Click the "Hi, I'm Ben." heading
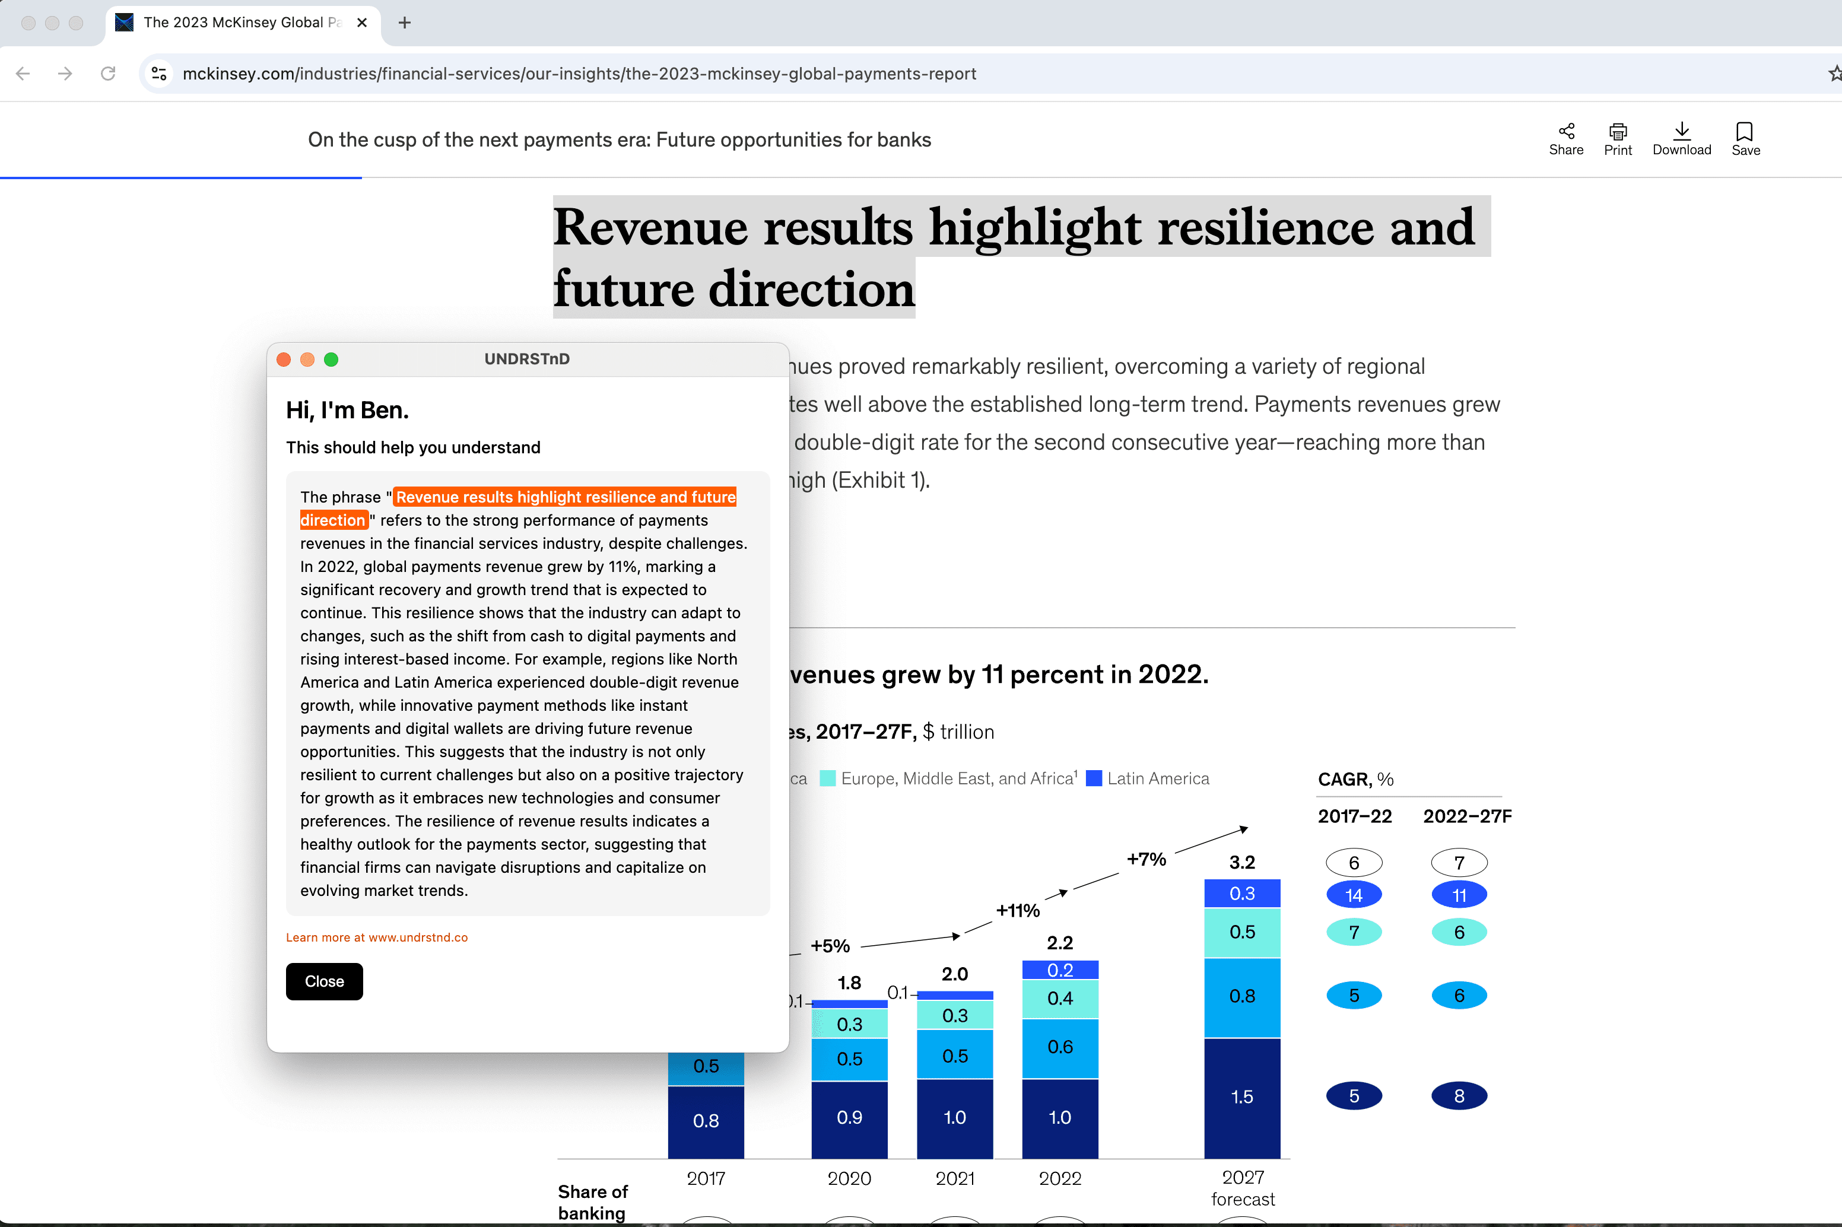 (x=347, y=410)
